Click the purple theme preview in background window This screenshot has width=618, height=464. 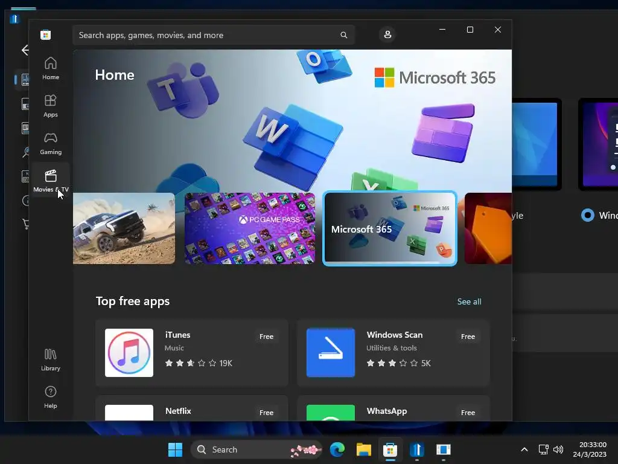598,144
